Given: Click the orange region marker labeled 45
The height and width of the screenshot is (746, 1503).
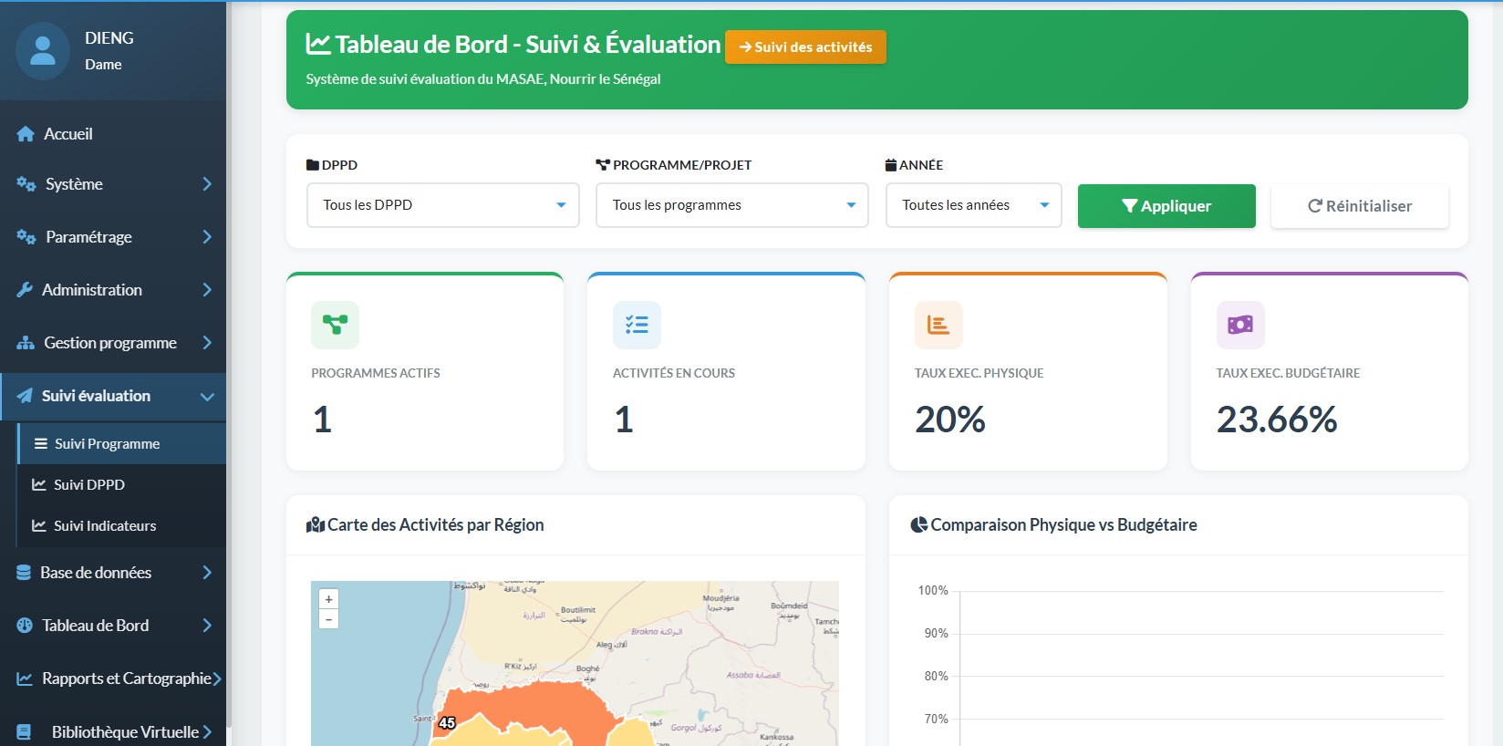Looking at the screenshot, I should pyautogui.click(x=447, y=722).
